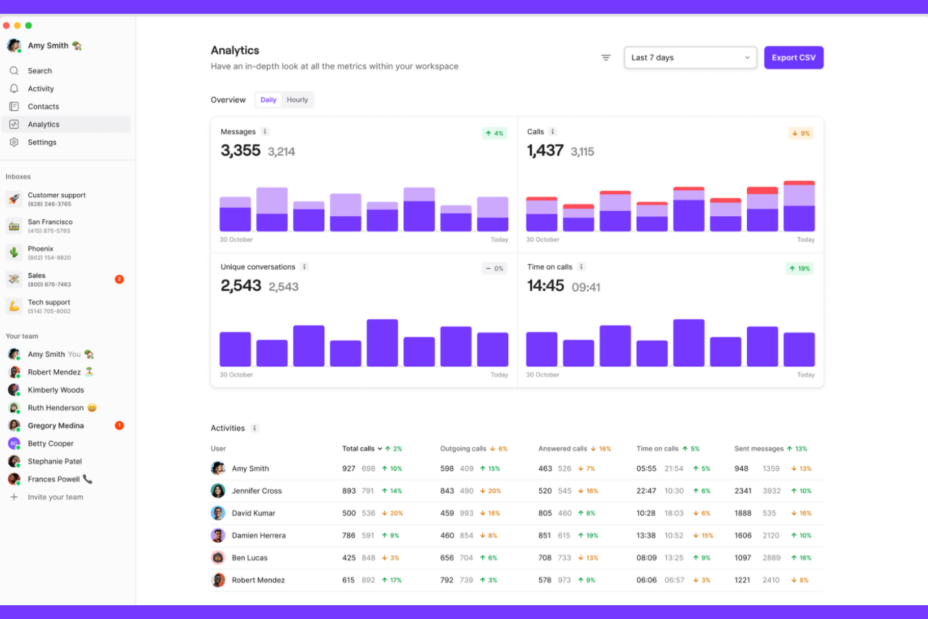Viewport: 928px width, 619px height.
Task: Open the Search panel in the sidebar
Action: (x=40, y=70)
